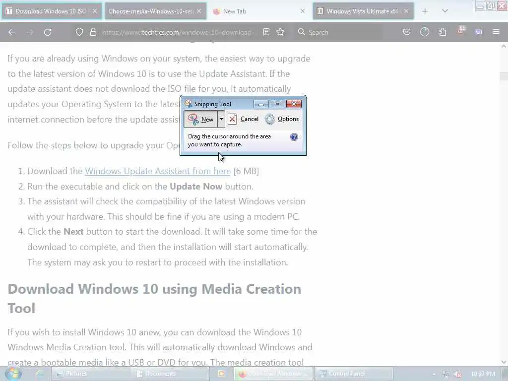Switch to the Windows Vista Ultimate x64 tab
508x381 pixels.
pos(362,11)
